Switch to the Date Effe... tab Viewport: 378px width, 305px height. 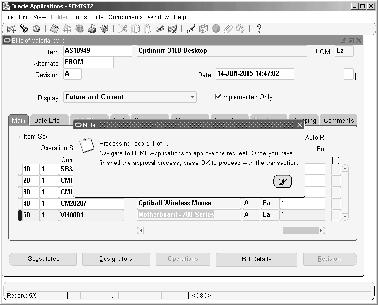pos(49,120)
